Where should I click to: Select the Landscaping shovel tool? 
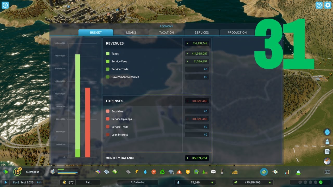coord(222,172)
